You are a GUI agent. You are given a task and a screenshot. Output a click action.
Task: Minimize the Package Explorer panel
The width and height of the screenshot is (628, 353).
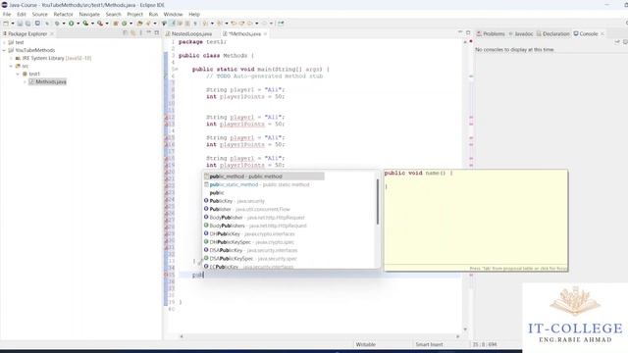pos(149,32)
